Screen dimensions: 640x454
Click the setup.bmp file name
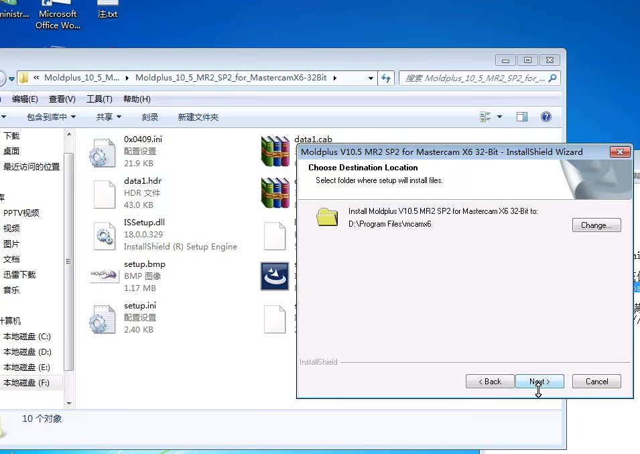pyautogui.click(x=145, y=264)
